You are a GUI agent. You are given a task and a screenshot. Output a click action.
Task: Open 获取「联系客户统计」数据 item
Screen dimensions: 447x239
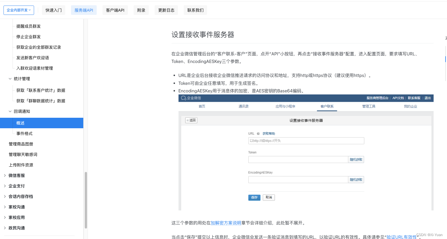pyautogui.click(x=41, y=90)
